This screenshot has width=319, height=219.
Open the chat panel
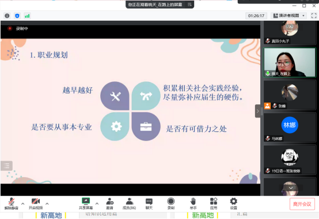coord(149,204)
